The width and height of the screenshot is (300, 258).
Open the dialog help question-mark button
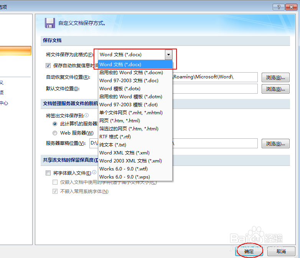(x=279, y=7)
